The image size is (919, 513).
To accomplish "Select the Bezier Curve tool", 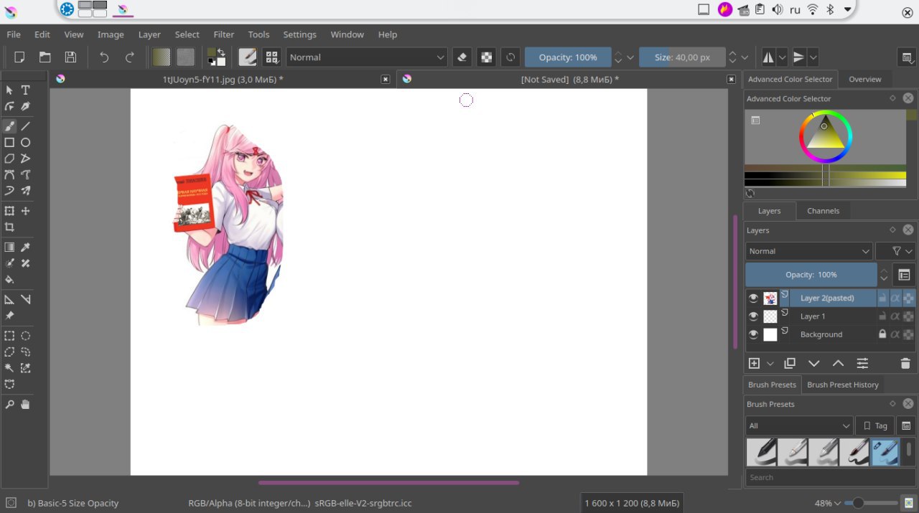I will (9, 174).
